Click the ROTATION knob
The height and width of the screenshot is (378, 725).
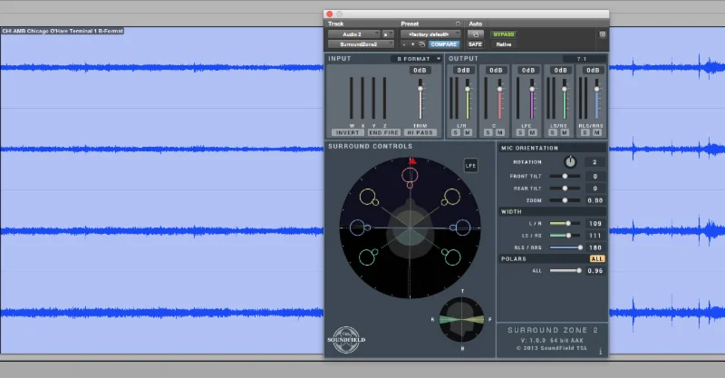[570, 162]
